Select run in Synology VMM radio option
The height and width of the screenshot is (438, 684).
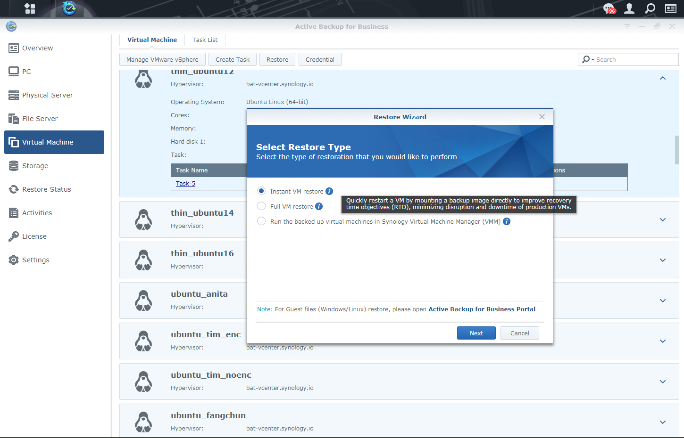[261, 221]
